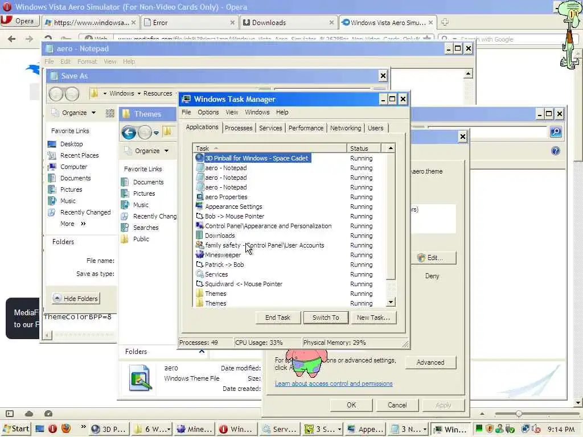Switch to Processes tab
The image size is (583, 437).
(x=239, y=128)
